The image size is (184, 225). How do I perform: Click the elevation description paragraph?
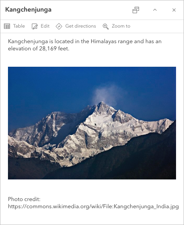coord(85,45)
